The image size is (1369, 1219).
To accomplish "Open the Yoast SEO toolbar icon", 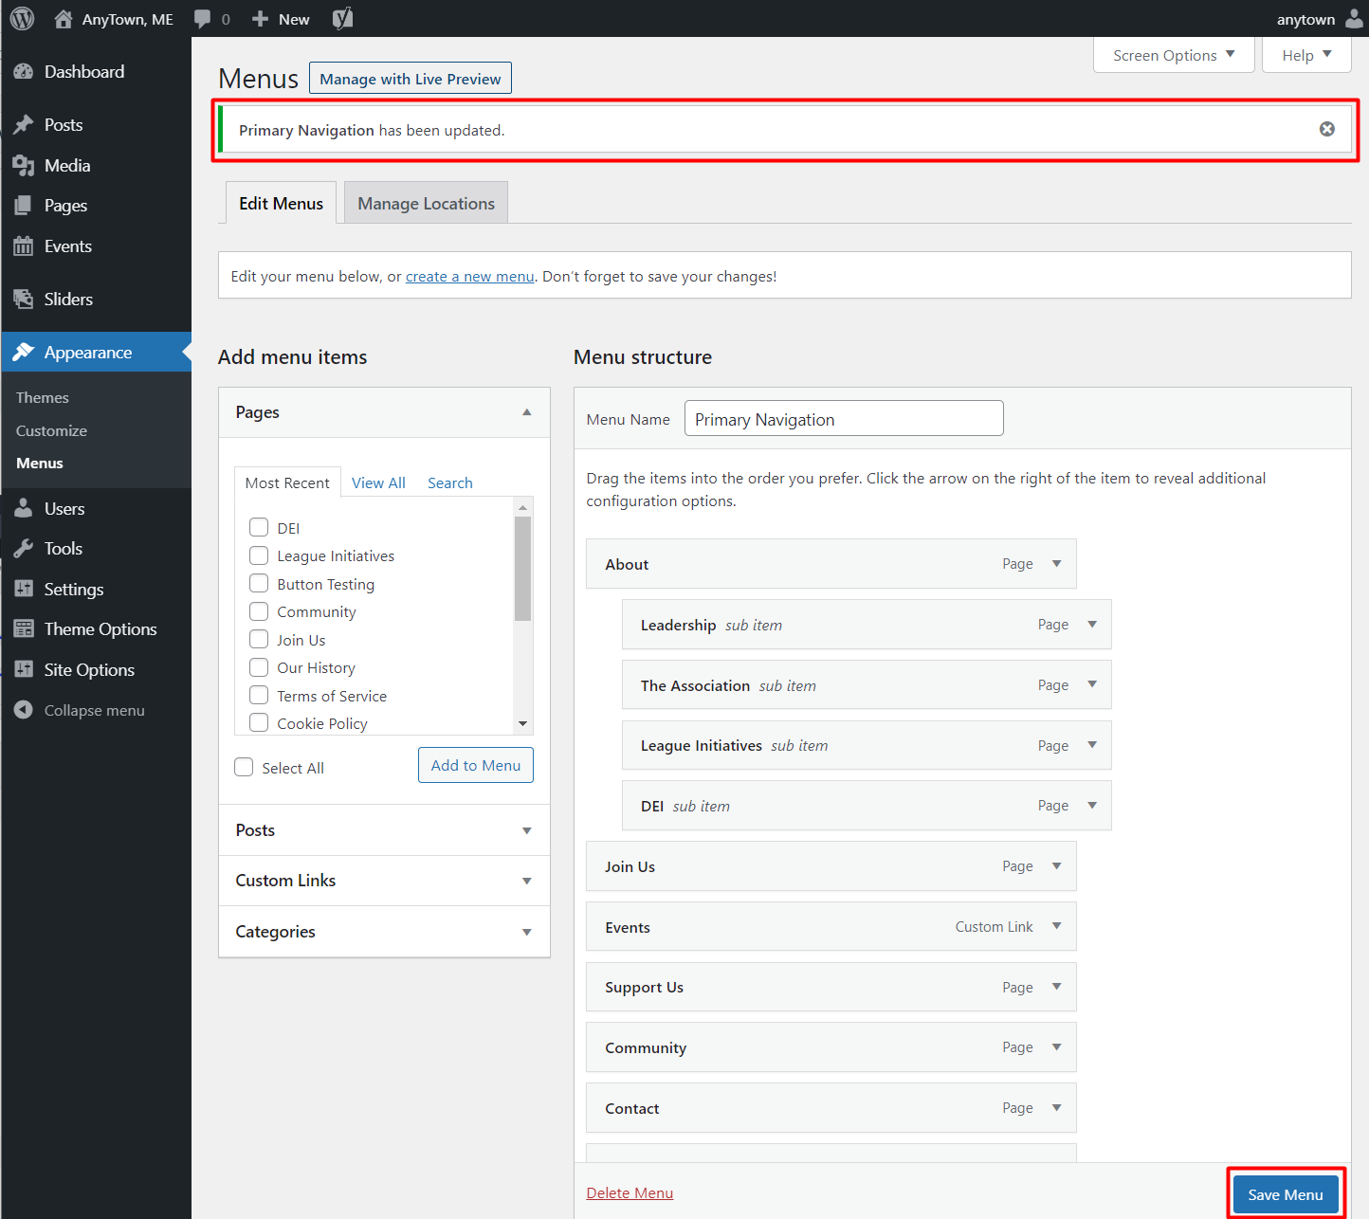I will [x=343, y=18].
